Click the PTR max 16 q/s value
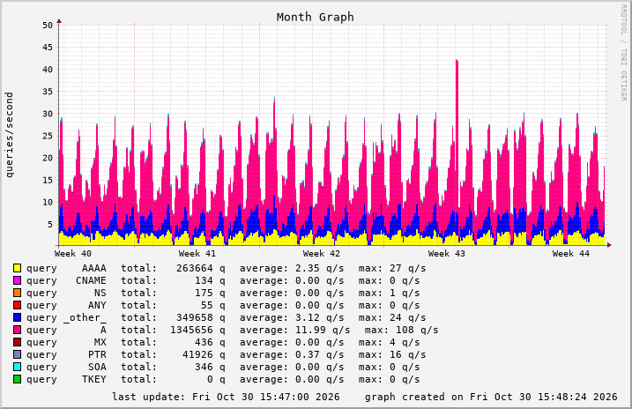Screen dimensions: 632x409 [x=407, y=354]
